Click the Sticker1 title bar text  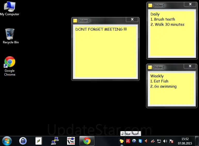159,5
